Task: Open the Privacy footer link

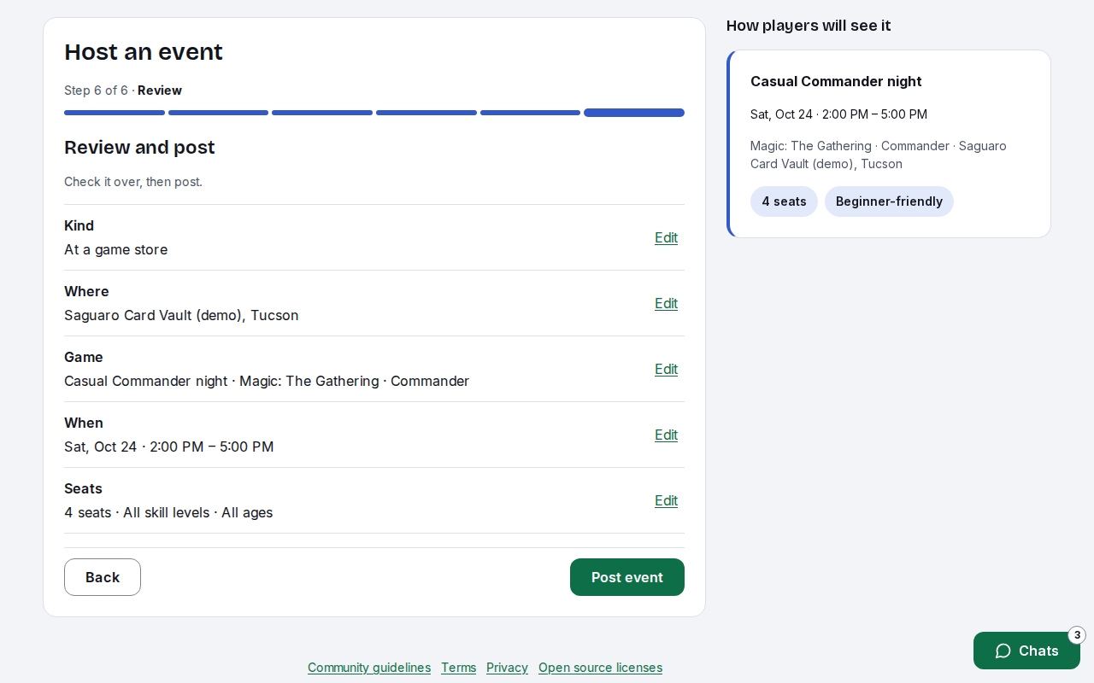Action: pos(507,668)
